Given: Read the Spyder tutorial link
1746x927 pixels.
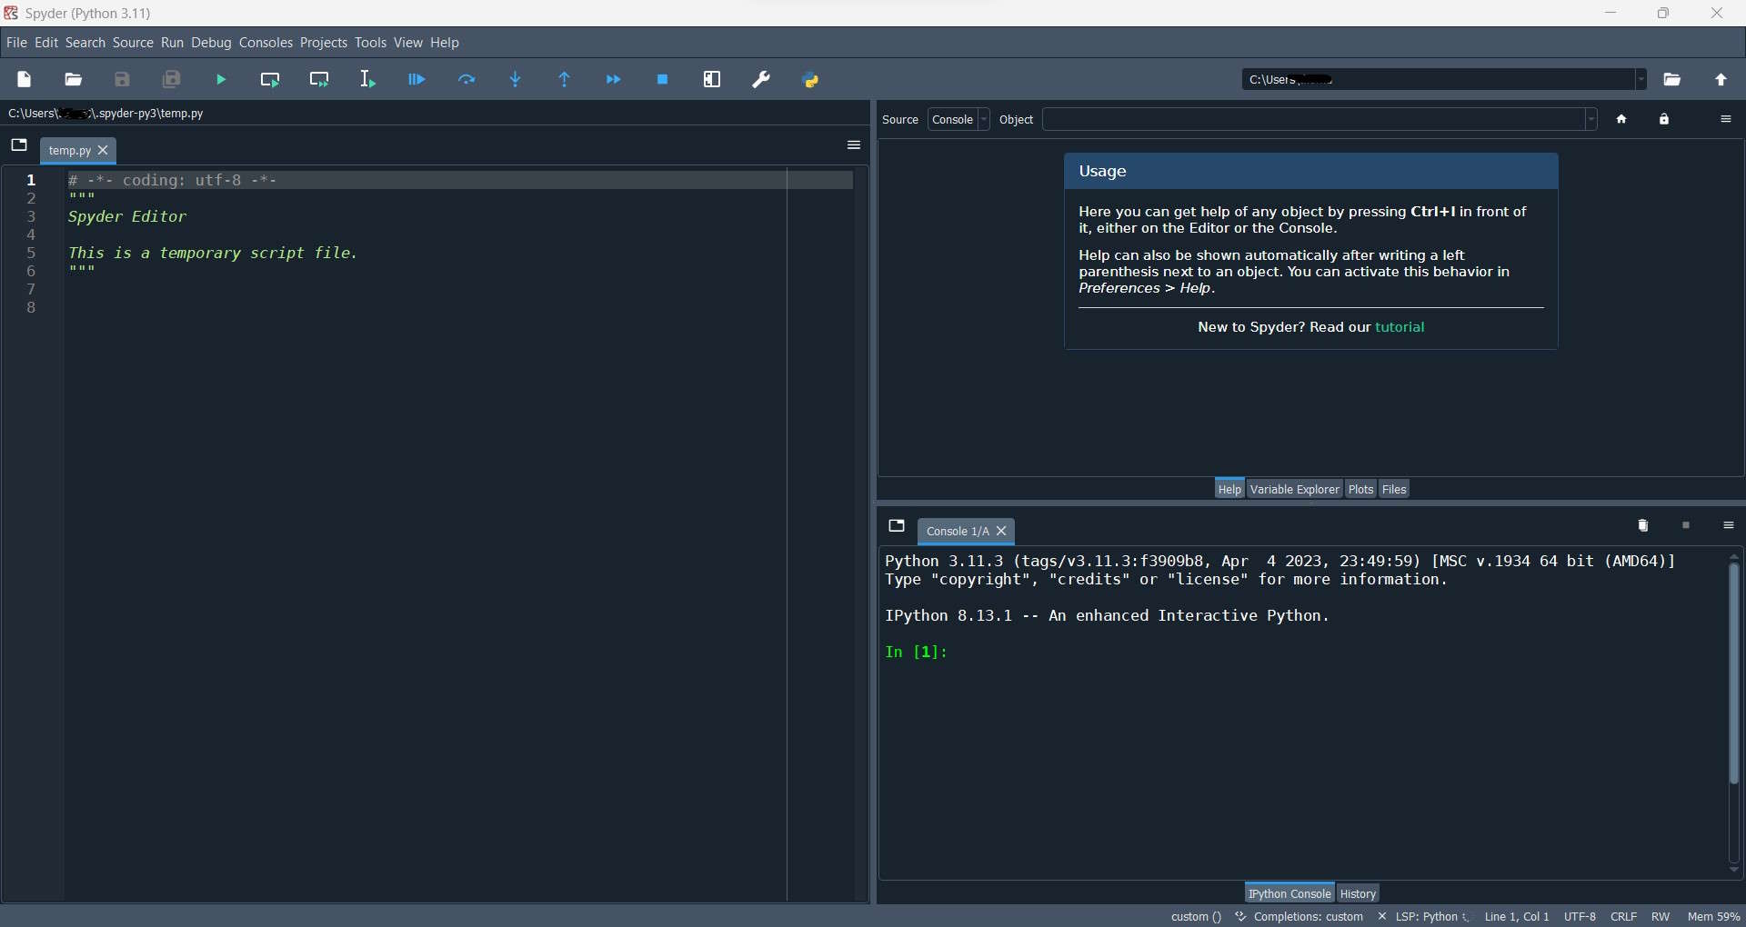Looking at the screenshot, I should pyautogui.click(x=1400, y=327).
